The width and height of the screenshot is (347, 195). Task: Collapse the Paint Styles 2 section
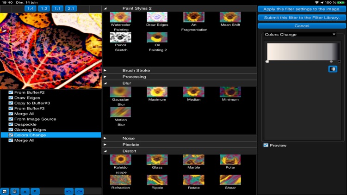click(105, 8)
